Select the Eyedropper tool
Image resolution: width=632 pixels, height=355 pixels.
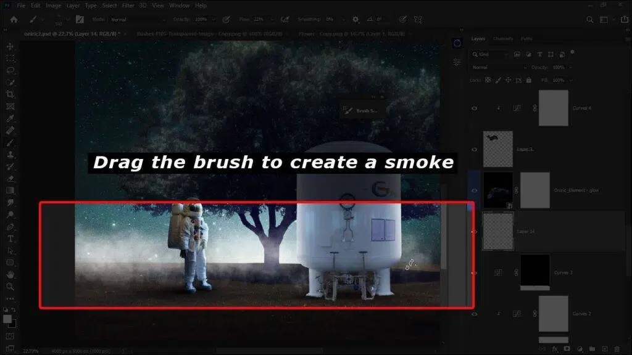(10, 118)
